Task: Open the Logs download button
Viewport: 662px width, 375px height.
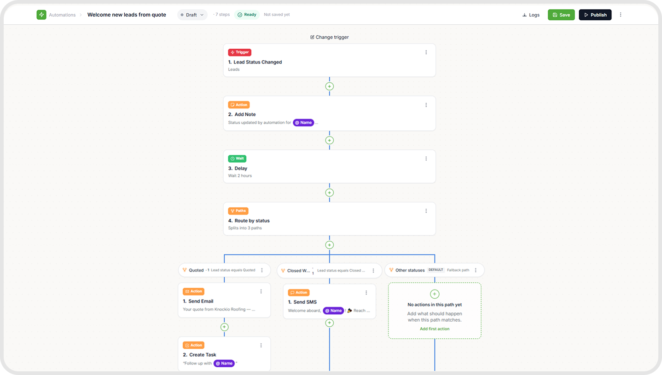Action: coord(531,15)
